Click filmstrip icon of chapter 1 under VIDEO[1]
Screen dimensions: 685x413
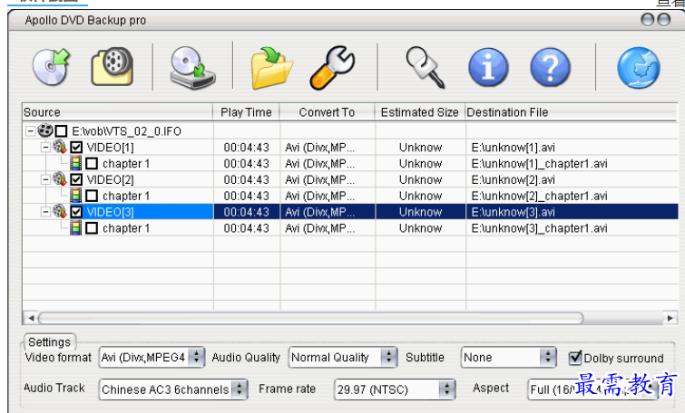pyautogui.click(x=76, y=163)
